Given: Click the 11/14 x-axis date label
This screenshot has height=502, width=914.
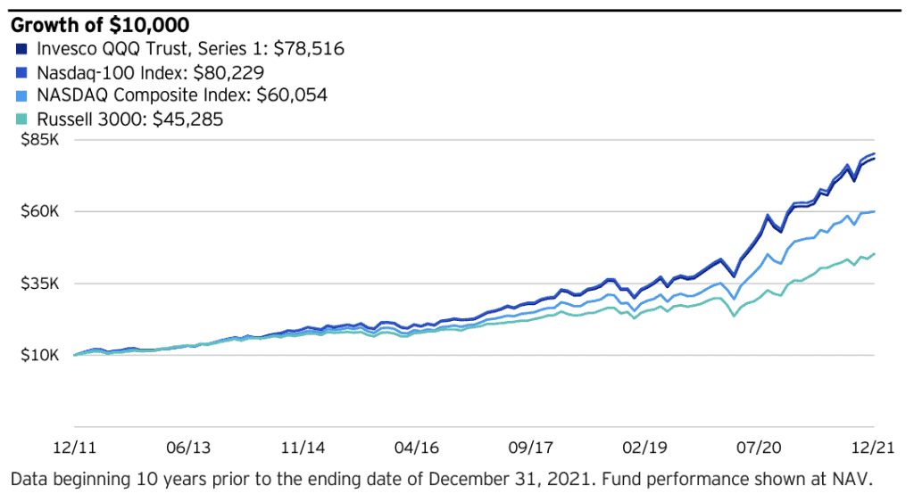Looking at the screenshot, I should [x=303, y=448].
